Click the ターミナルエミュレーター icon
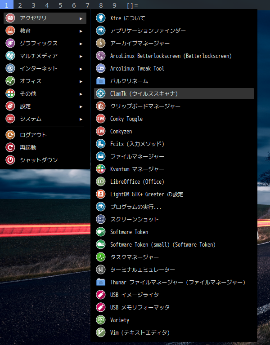This screenshot has width=270, height=345. pos(101,270)
